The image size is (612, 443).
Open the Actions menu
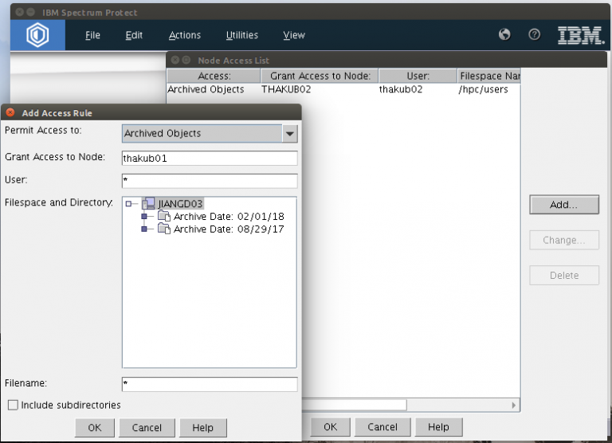click(185, 35)
